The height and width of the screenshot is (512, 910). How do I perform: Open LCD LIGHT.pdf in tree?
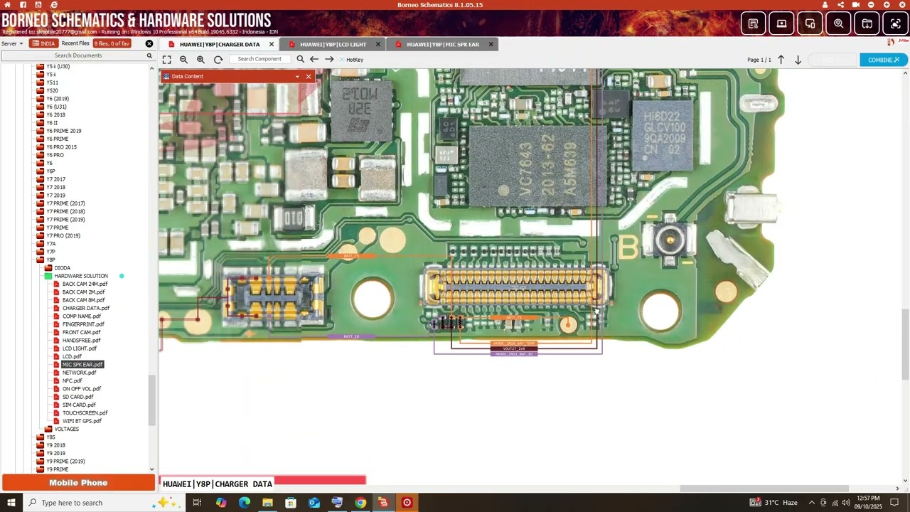pos(80,348)
